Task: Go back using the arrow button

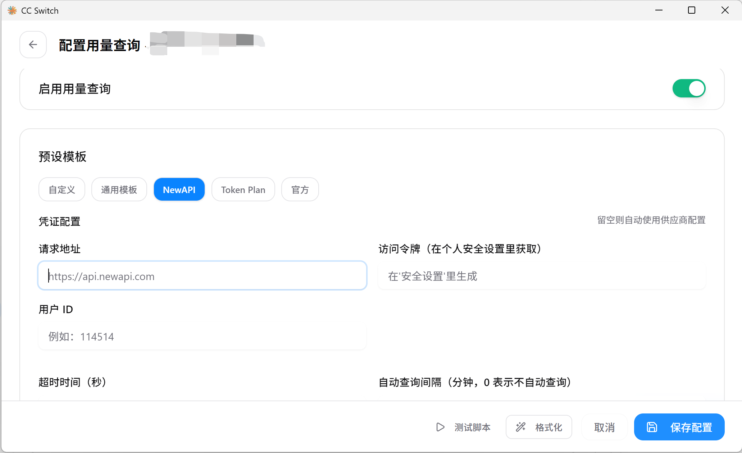Action: tap(33, 45)
